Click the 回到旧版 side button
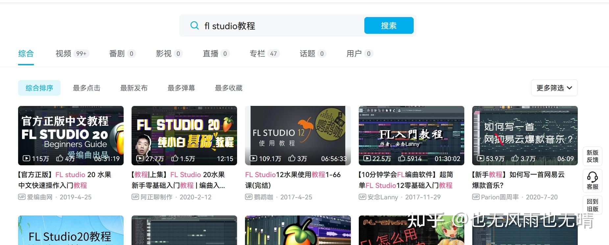Viewport: 609px width, 245px height. (593, 205)
